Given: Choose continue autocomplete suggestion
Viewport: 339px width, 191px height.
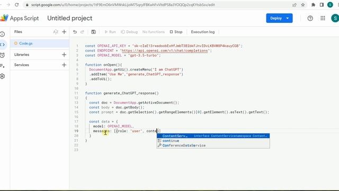Looking at the screenshot, I should pos(213,141).
